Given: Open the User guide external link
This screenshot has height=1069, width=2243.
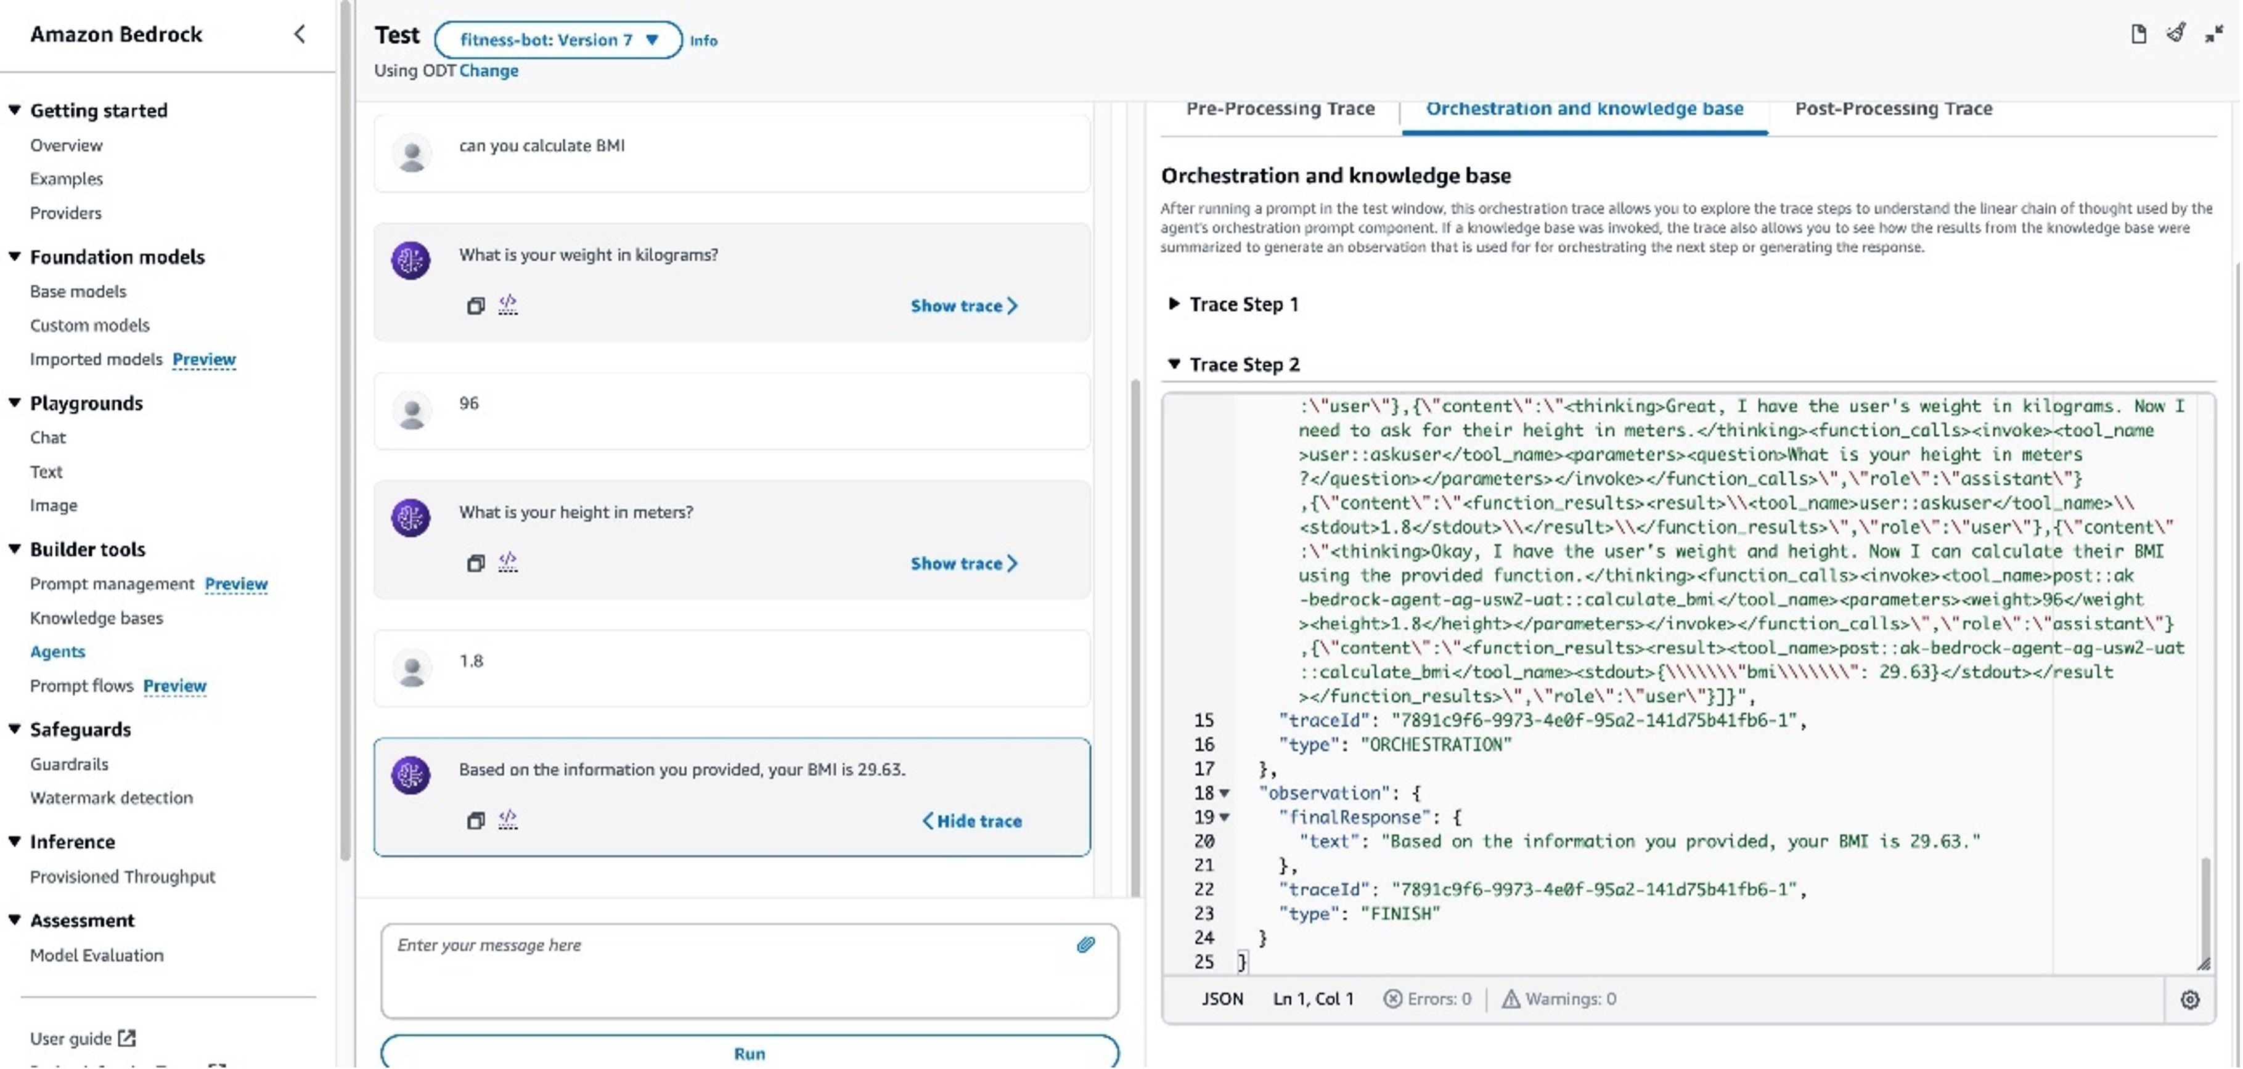Looking at the screenshot, I should 83,1038.
